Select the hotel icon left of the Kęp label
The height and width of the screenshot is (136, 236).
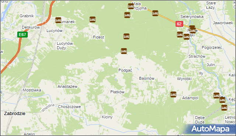coord(222,100)
